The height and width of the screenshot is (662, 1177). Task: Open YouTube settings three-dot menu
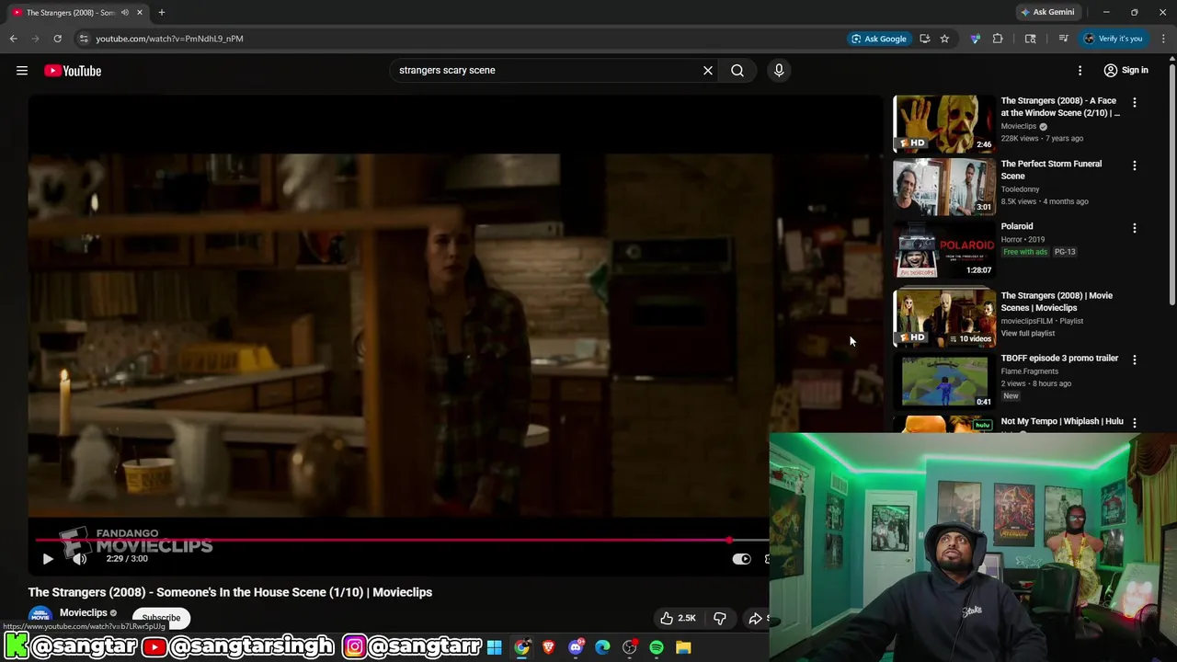1080,71
